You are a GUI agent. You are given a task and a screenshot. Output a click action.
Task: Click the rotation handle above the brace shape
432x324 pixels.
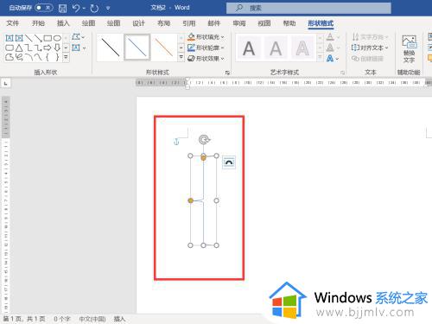pyautogui.click(x=204, y=140)
